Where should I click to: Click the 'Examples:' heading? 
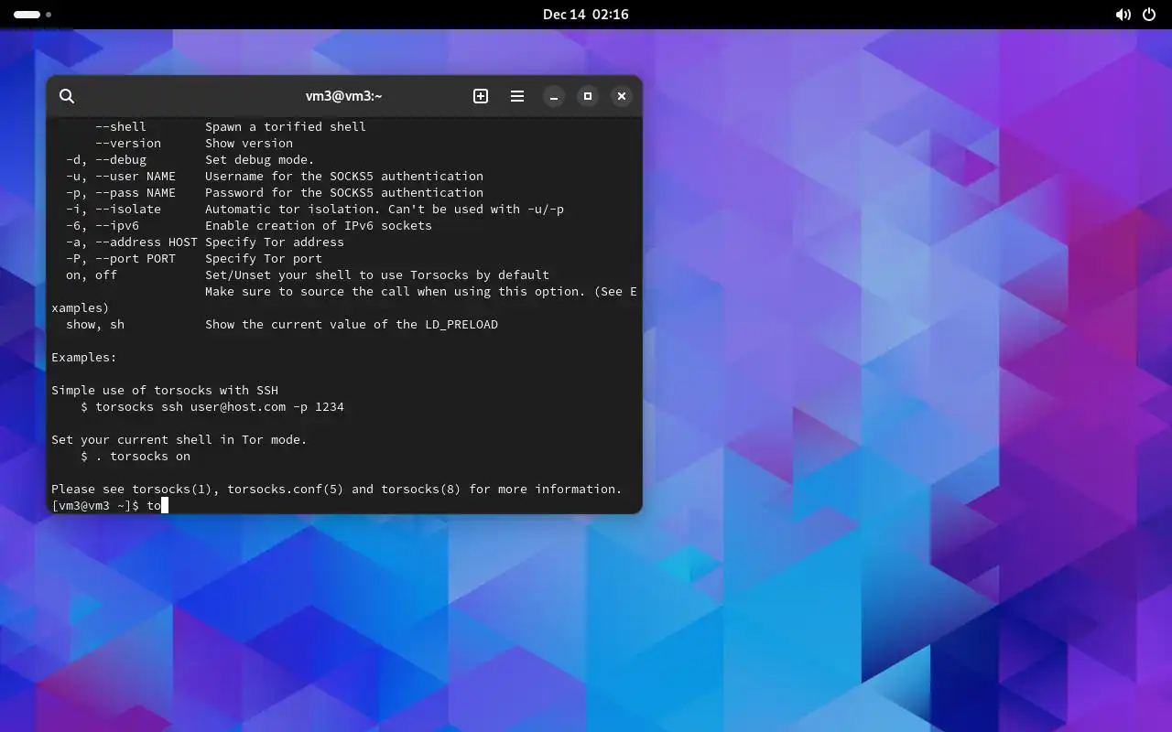(x=84, y=357)
